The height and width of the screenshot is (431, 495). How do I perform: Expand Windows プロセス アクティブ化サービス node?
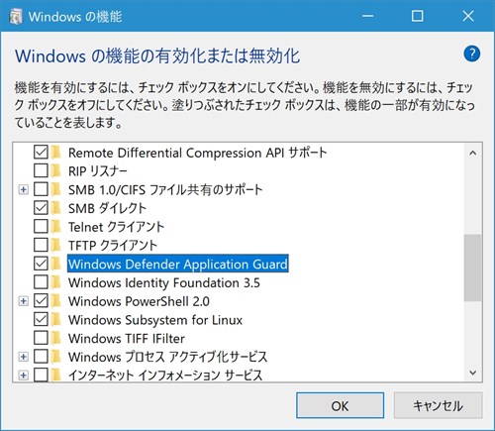coord(23,357)
